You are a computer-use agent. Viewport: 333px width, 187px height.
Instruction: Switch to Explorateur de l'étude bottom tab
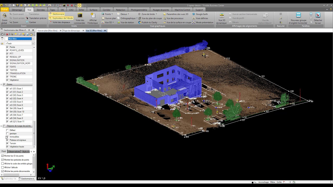[x=9, y=179]
